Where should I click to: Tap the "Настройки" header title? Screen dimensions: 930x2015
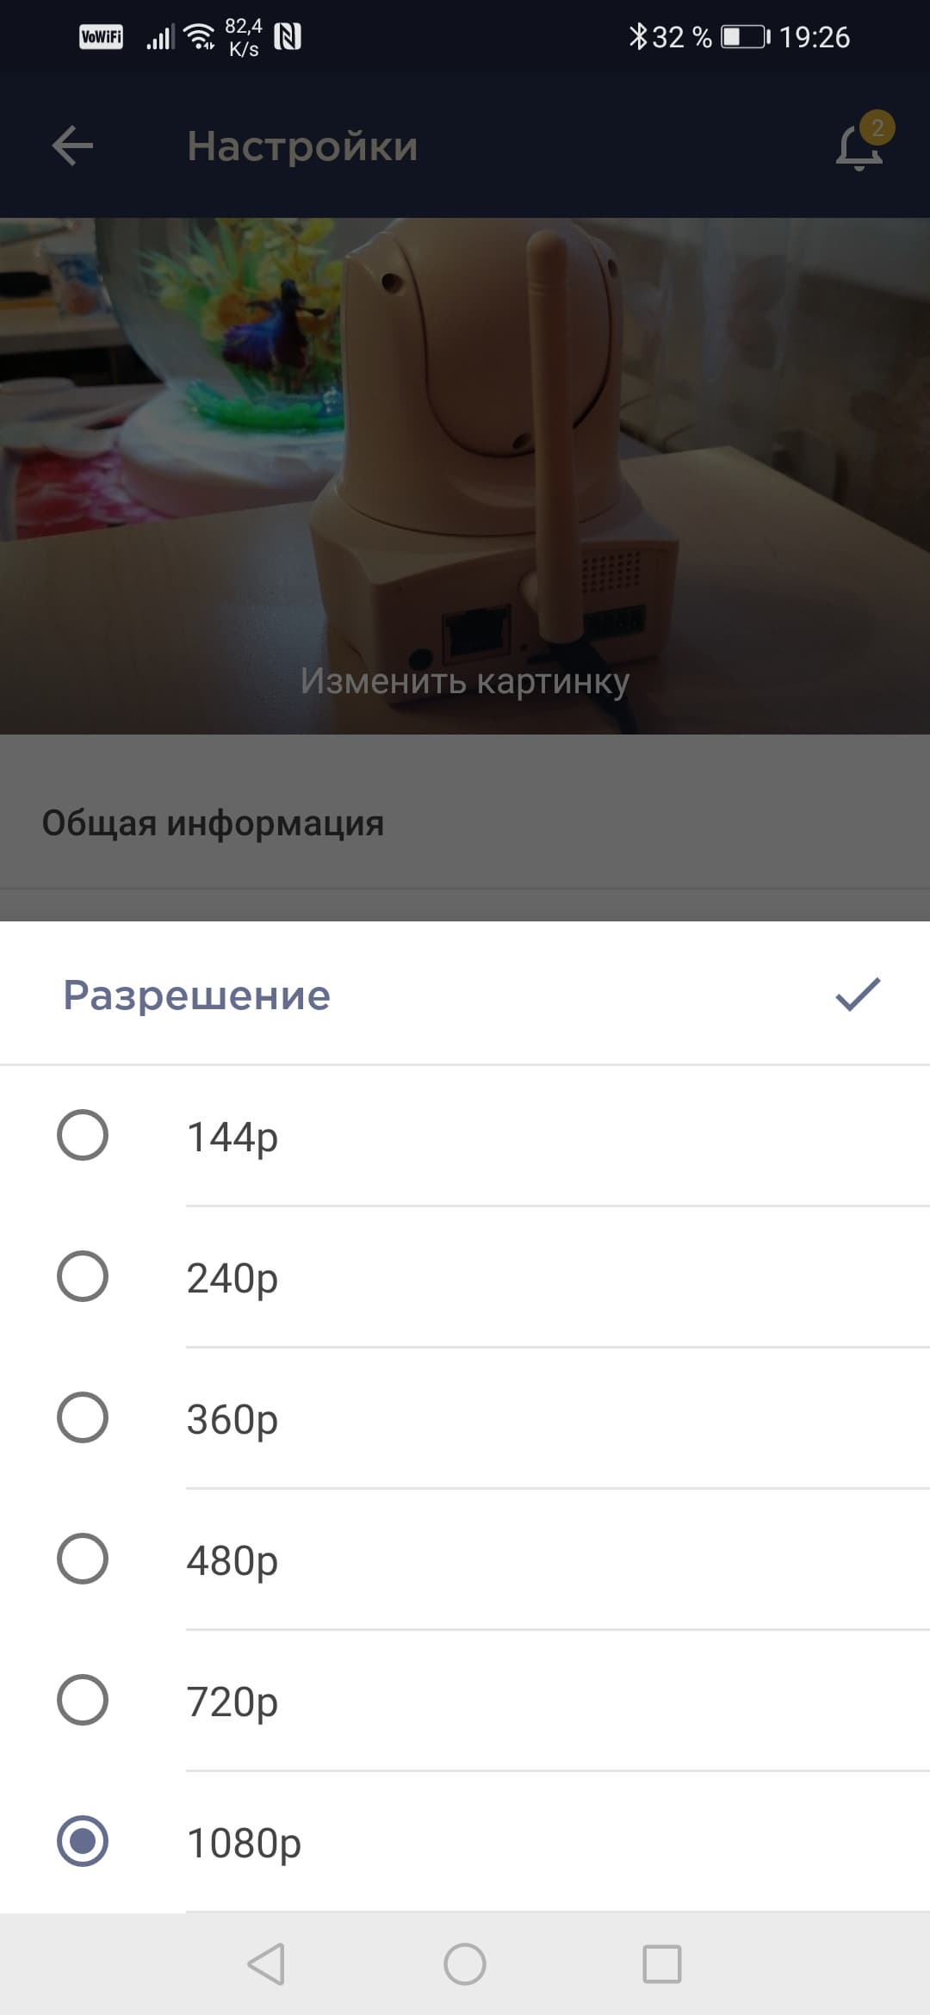[x=302, y=146]
